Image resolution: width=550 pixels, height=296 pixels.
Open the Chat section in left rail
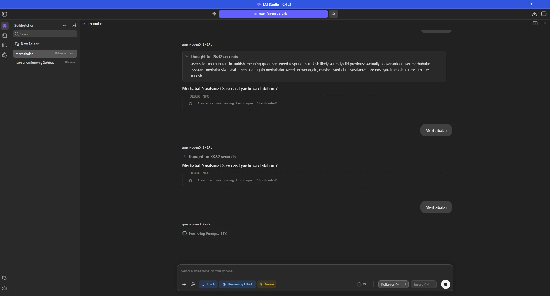[x=5, y=26]
